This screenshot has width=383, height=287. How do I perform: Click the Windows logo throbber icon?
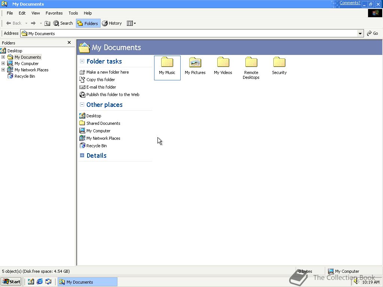click(x=375, y=13)
